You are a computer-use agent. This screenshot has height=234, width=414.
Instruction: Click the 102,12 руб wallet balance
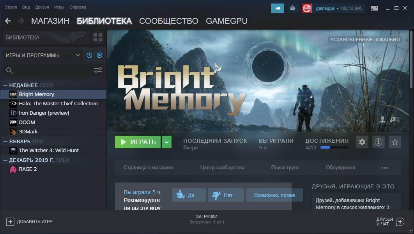(x=351, y=8)
